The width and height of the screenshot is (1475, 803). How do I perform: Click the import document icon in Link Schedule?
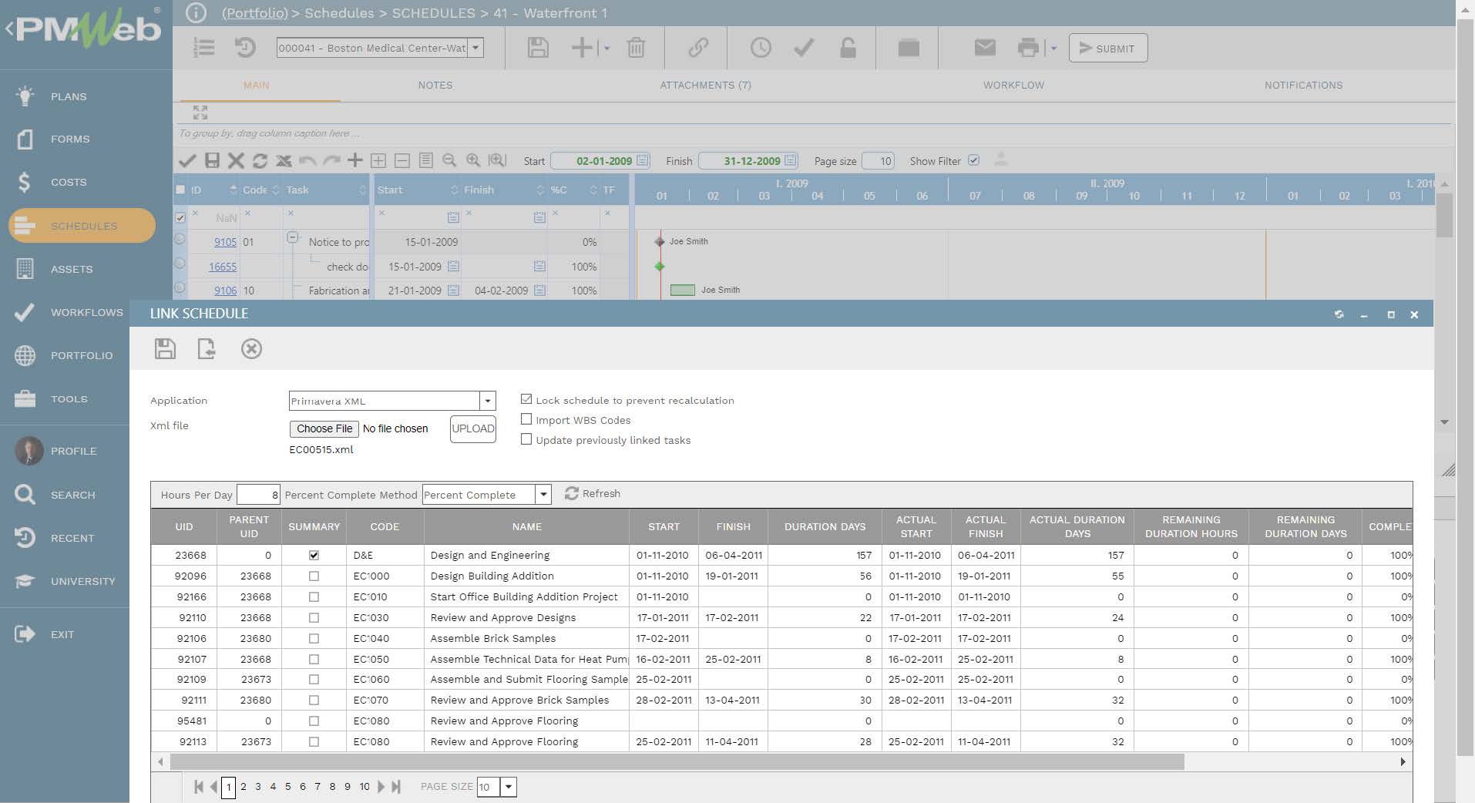click(x=207, y=348)
